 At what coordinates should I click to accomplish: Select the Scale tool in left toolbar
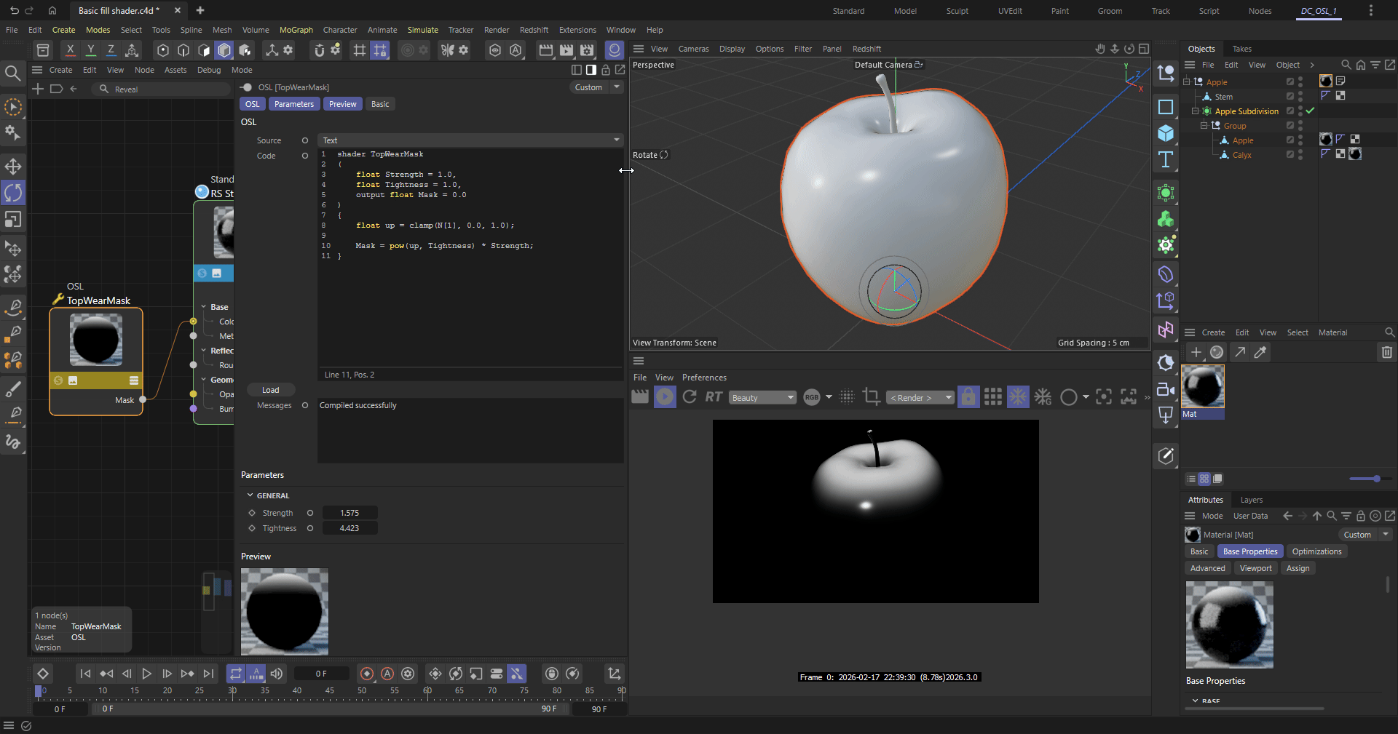pyautogui.click(x=13, y=219)
